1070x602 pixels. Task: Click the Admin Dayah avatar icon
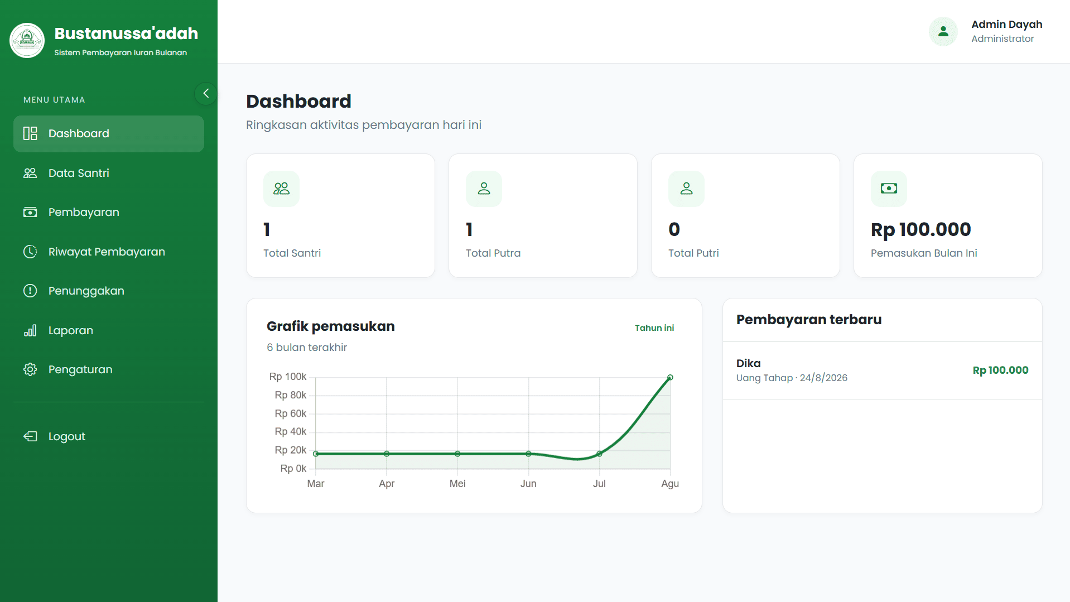coord(943,31)
